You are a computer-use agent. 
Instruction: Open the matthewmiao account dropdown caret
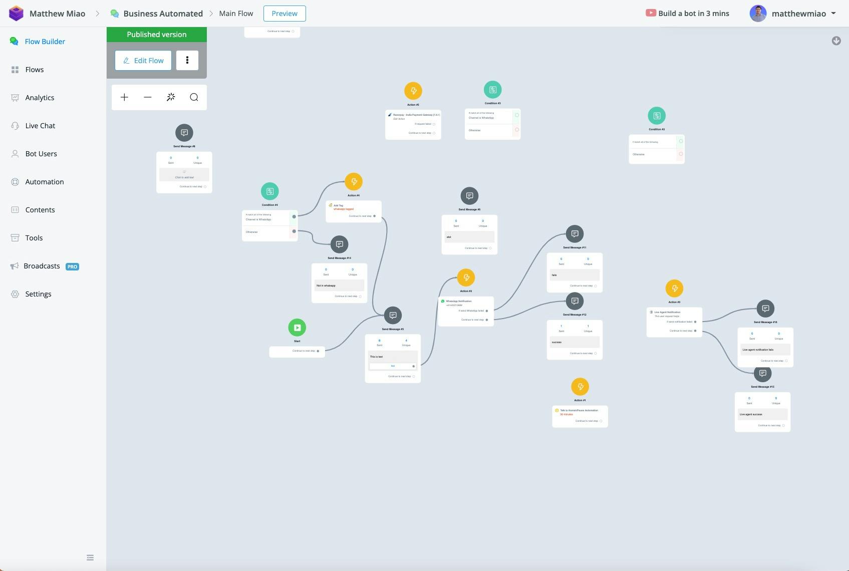point(833,14)
